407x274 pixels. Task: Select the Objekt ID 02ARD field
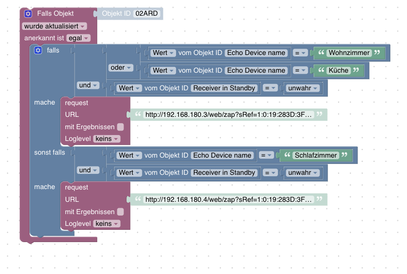click(x=147, y=14)
